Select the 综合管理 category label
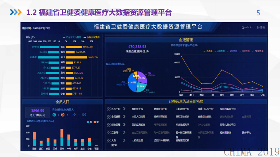280x157 pixels. pos(116,125)
